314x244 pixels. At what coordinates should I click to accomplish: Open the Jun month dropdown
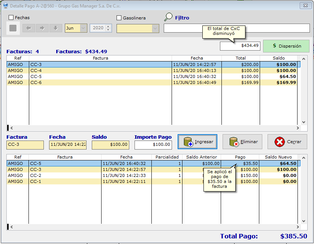83,28
